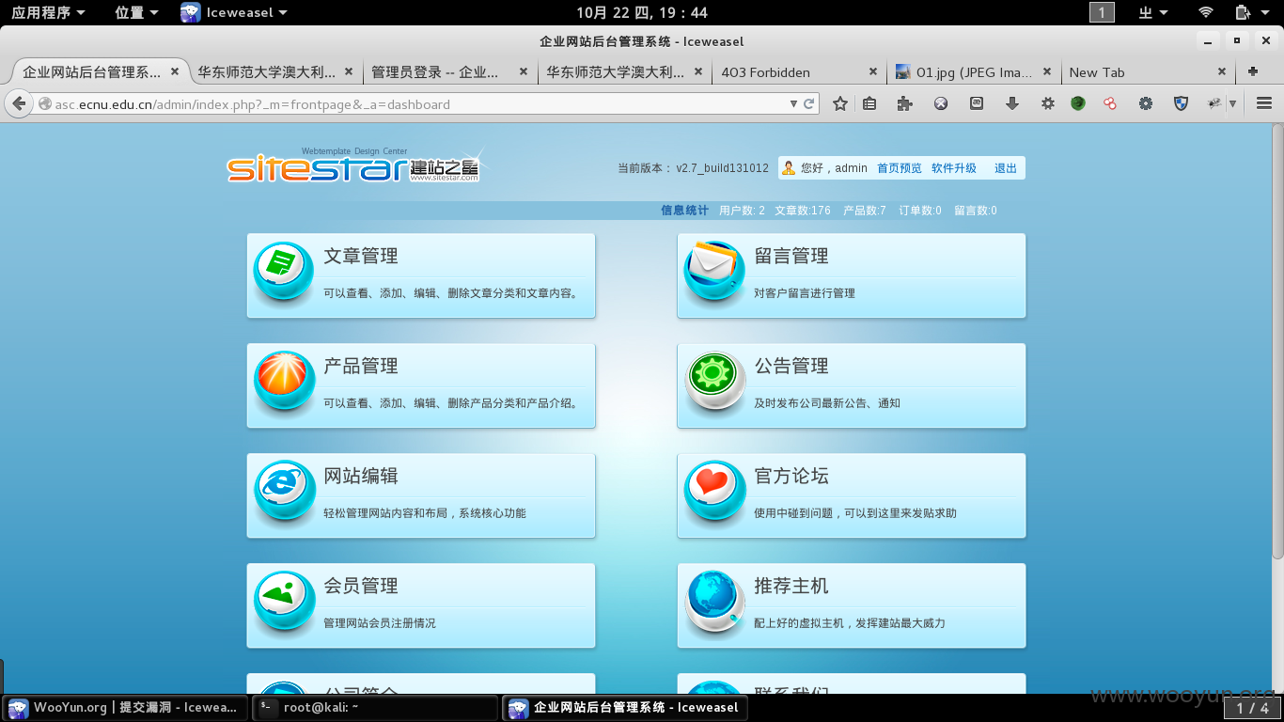Open the 官方论坛 heart icon
1284x722 pixels.
click(714, 491)
